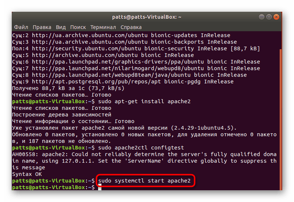Click the 'Syntax OK' output line

click(27, 174)
